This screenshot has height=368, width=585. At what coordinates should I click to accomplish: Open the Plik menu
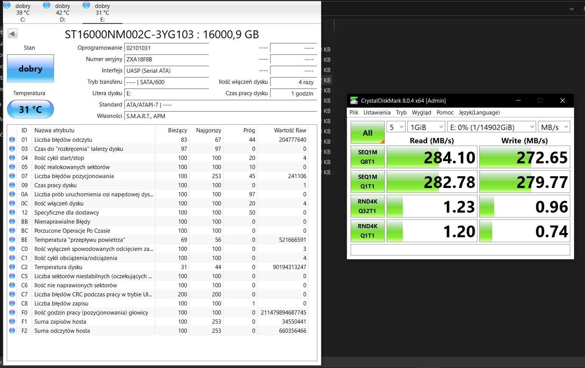tap(354, 113)
